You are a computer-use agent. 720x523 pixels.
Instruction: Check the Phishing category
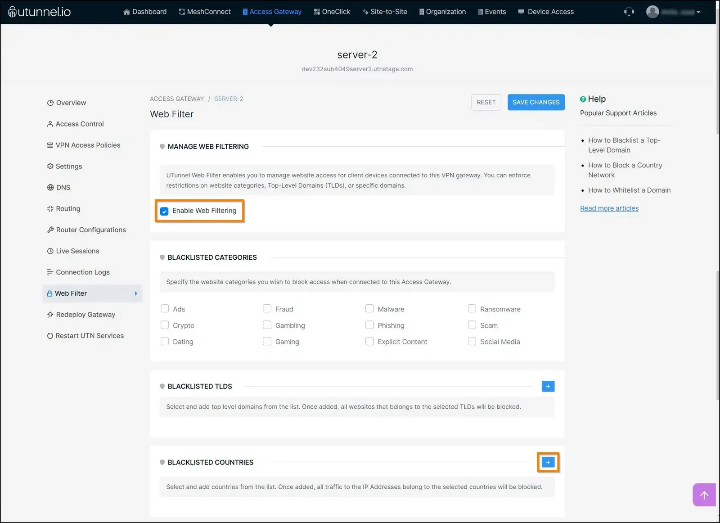click(x=369, y=325)
